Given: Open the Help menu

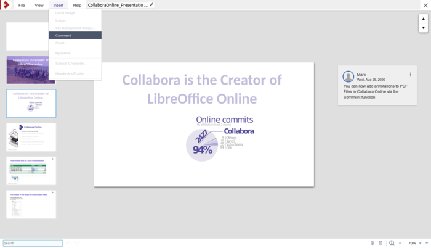Looking at the screenshot, I should pos(77,5).
